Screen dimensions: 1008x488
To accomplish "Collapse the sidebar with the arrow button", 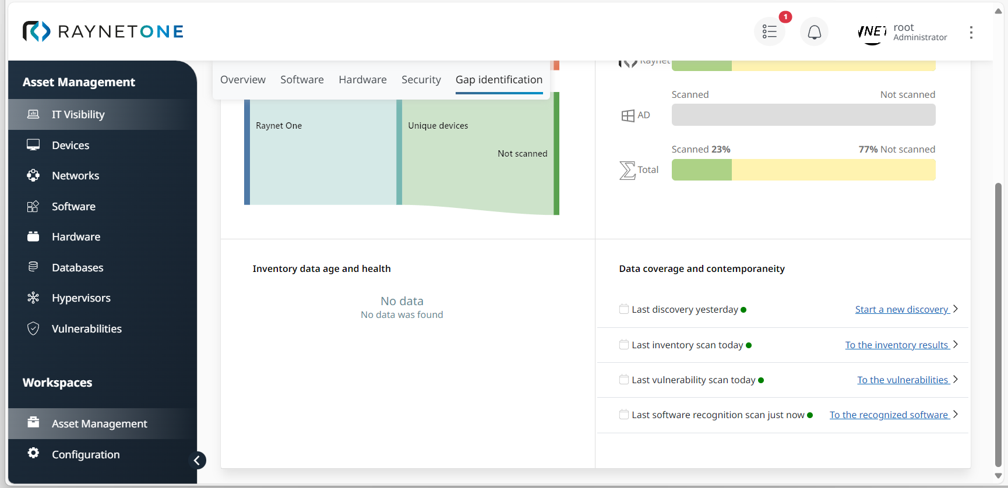I will point(197,461).
